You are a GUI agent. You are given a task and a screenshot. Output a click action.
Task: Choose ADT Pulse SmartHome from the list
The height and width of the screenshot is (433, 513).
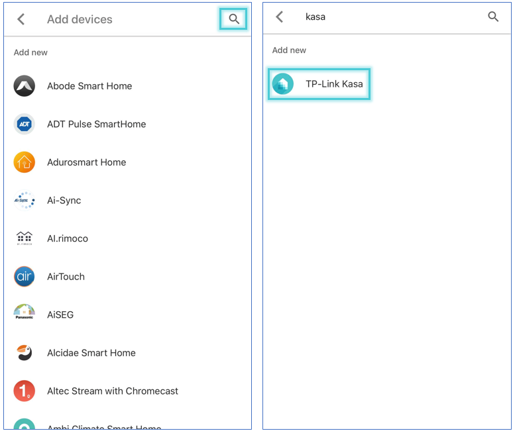point(128,124)
